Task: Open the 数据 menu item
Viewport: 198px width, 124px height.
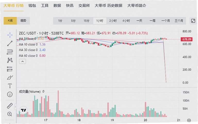Action: point(57,6)
